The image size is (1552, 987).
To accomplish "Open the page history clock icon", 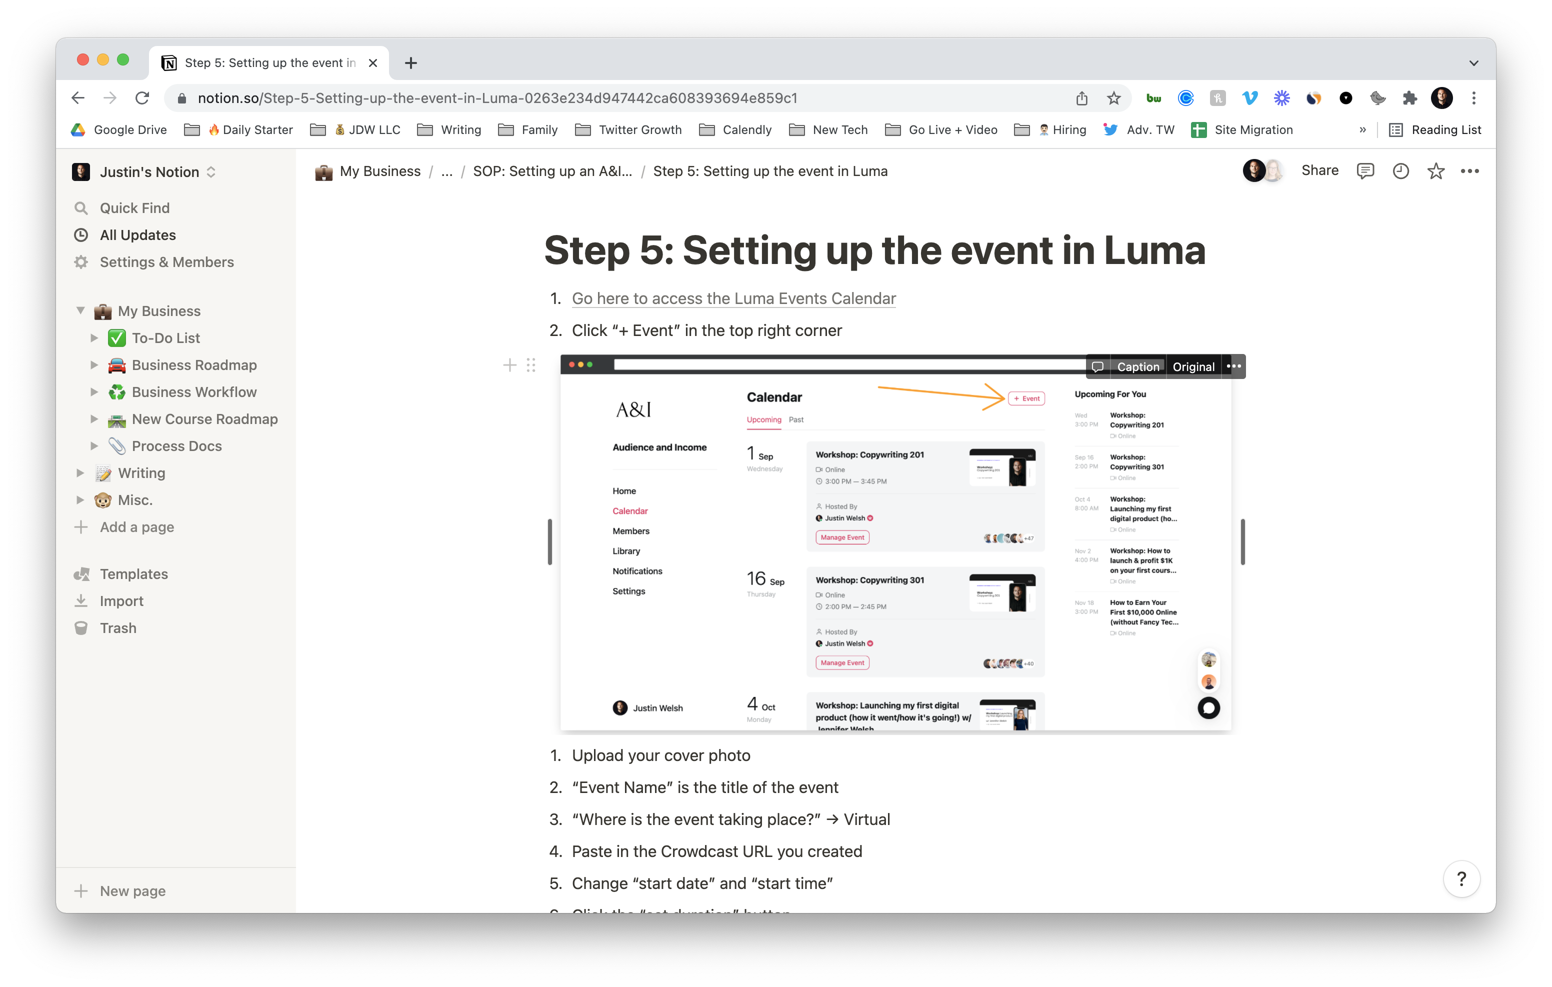I will pos(1400,171).
